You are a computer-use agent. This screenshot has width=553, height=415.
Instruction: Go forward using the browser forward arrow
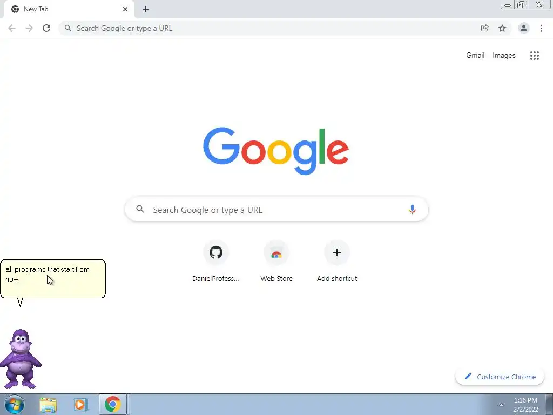(29, 28)
